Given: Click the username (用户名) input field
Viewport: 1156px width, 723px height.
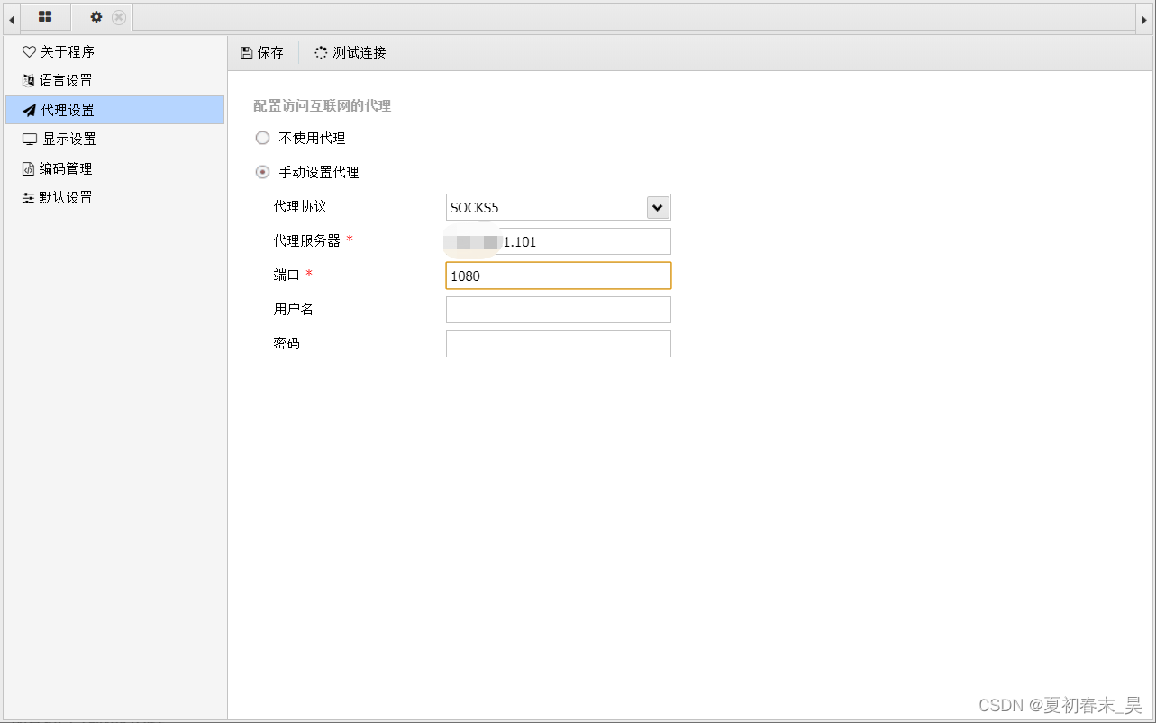Looking at the screenshot, I should [x=559, y=310].
